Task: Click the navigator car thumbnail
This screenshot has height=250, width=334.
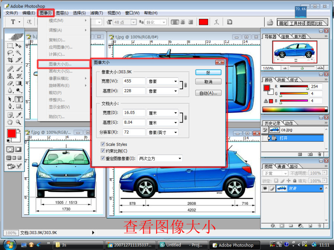Action: 295,52
